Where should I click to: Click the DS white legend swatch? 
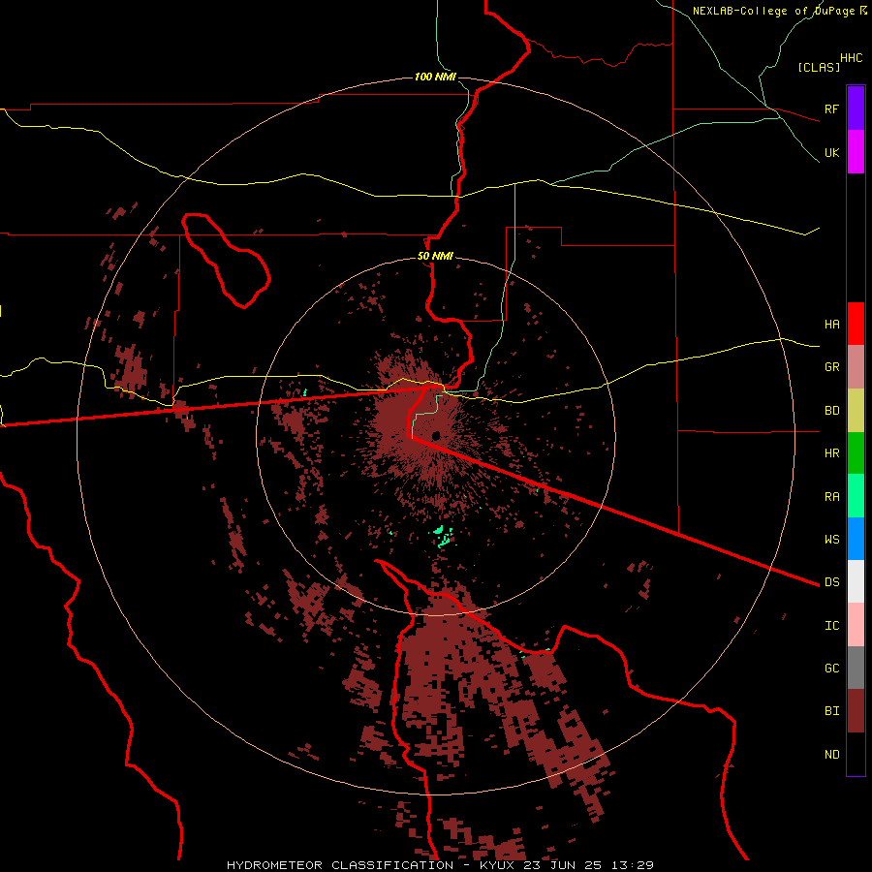coord(856,581)
